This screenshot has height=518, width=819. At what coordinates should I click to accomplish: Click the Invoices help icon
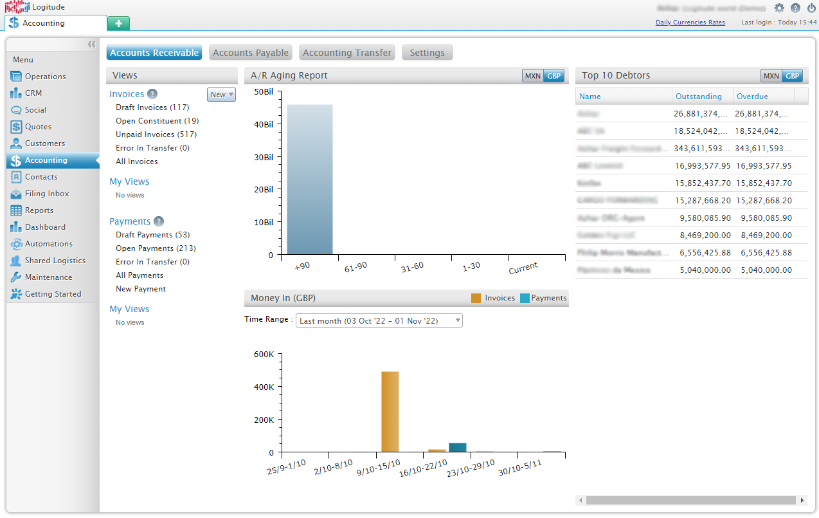152,94
